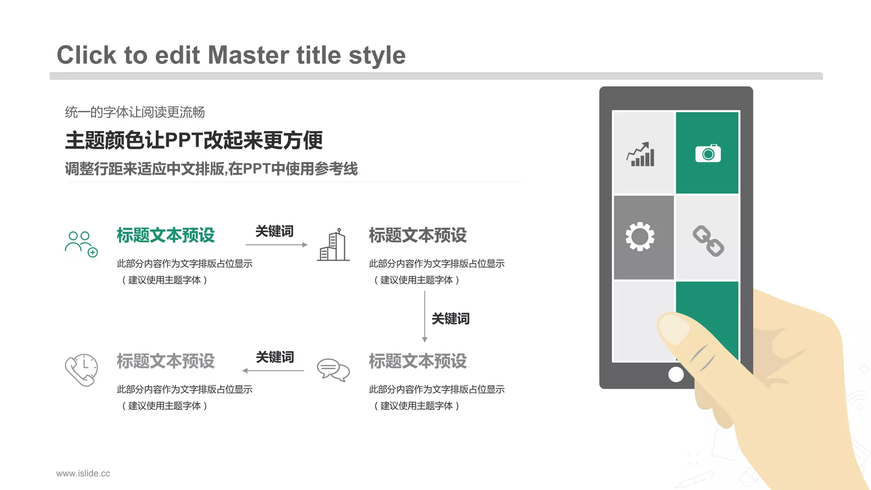
Task: Click the right-pointing arrow under 关键词
Action: 276,245
